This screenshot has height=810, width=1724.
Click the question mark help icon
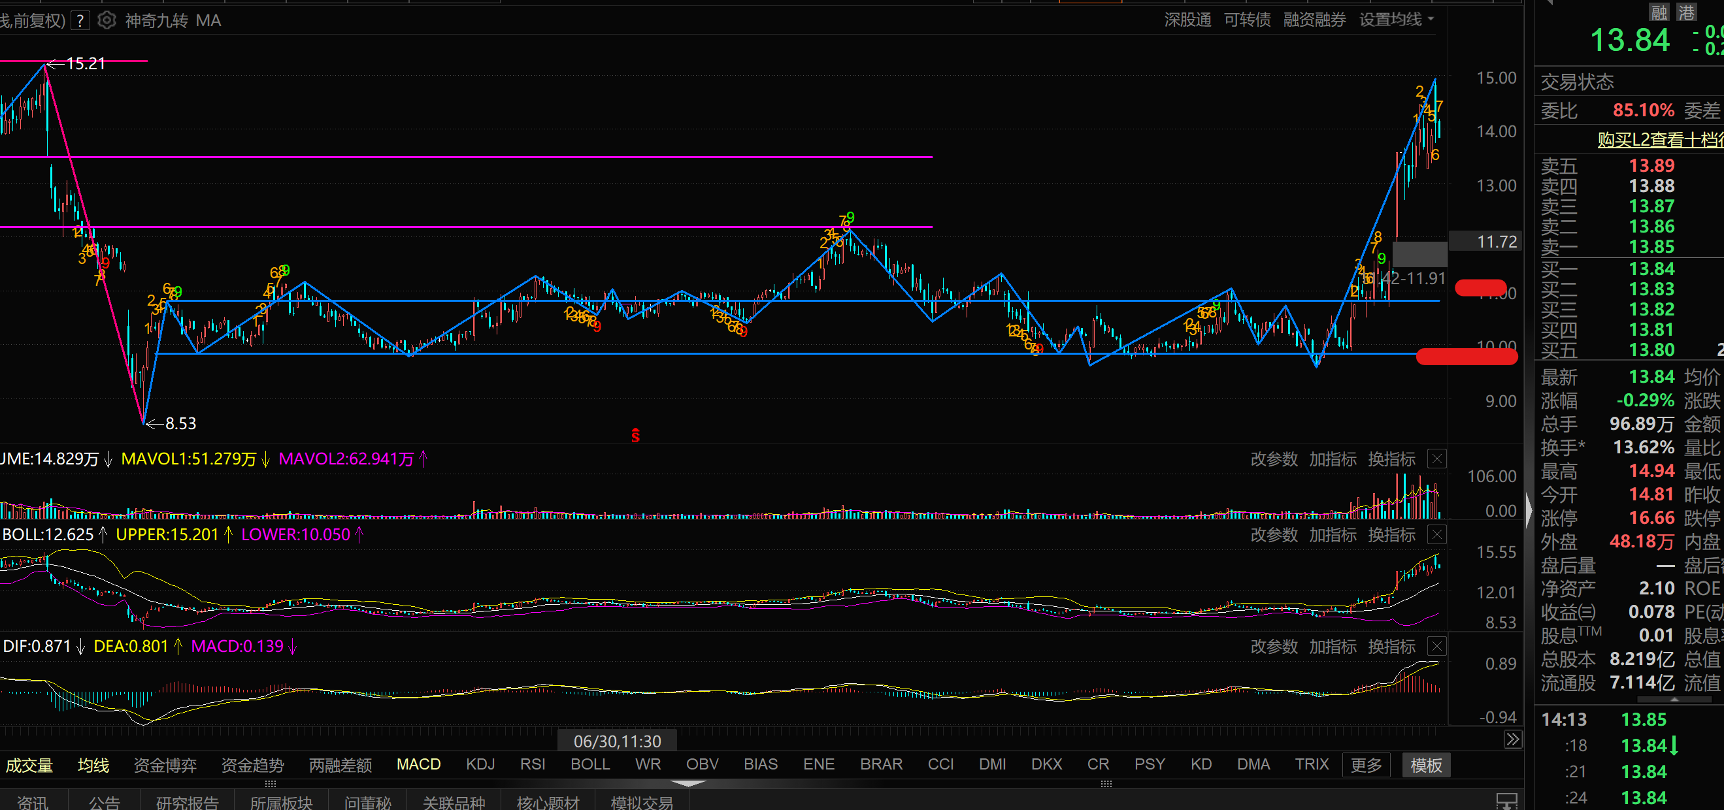80,21
